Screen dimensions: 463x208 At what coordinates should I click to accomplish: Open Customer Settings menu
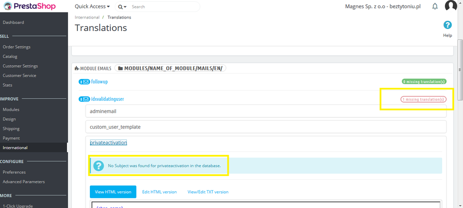20,66
